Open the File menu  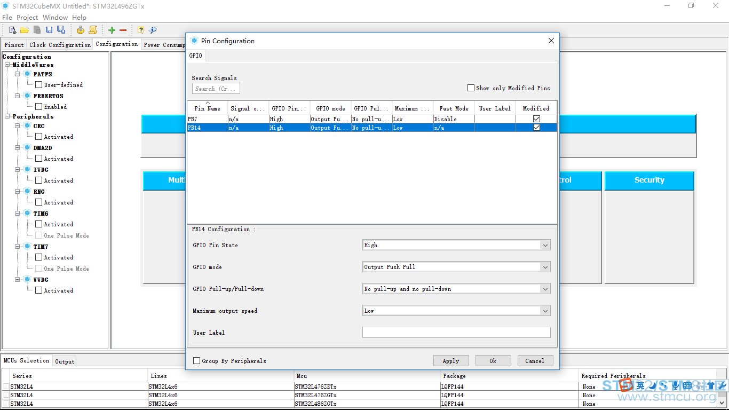tap(7, 18)
